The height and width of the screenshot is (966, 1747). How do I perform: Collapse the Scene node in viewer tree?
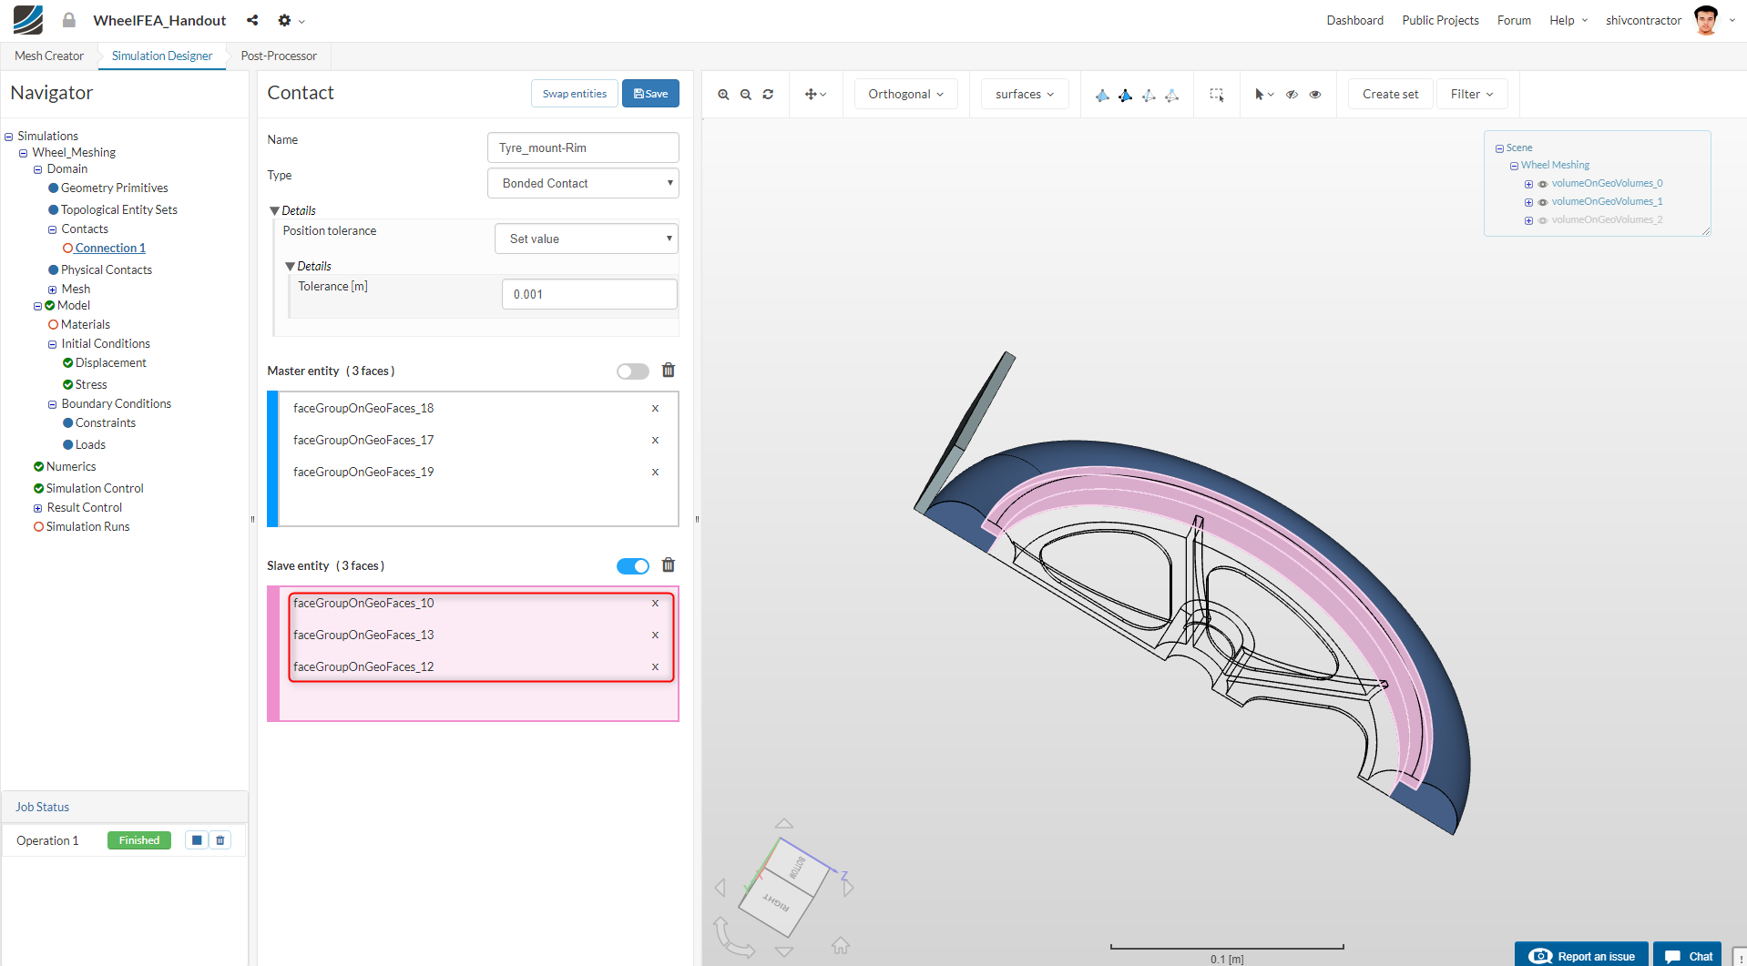coord(1499,148)
